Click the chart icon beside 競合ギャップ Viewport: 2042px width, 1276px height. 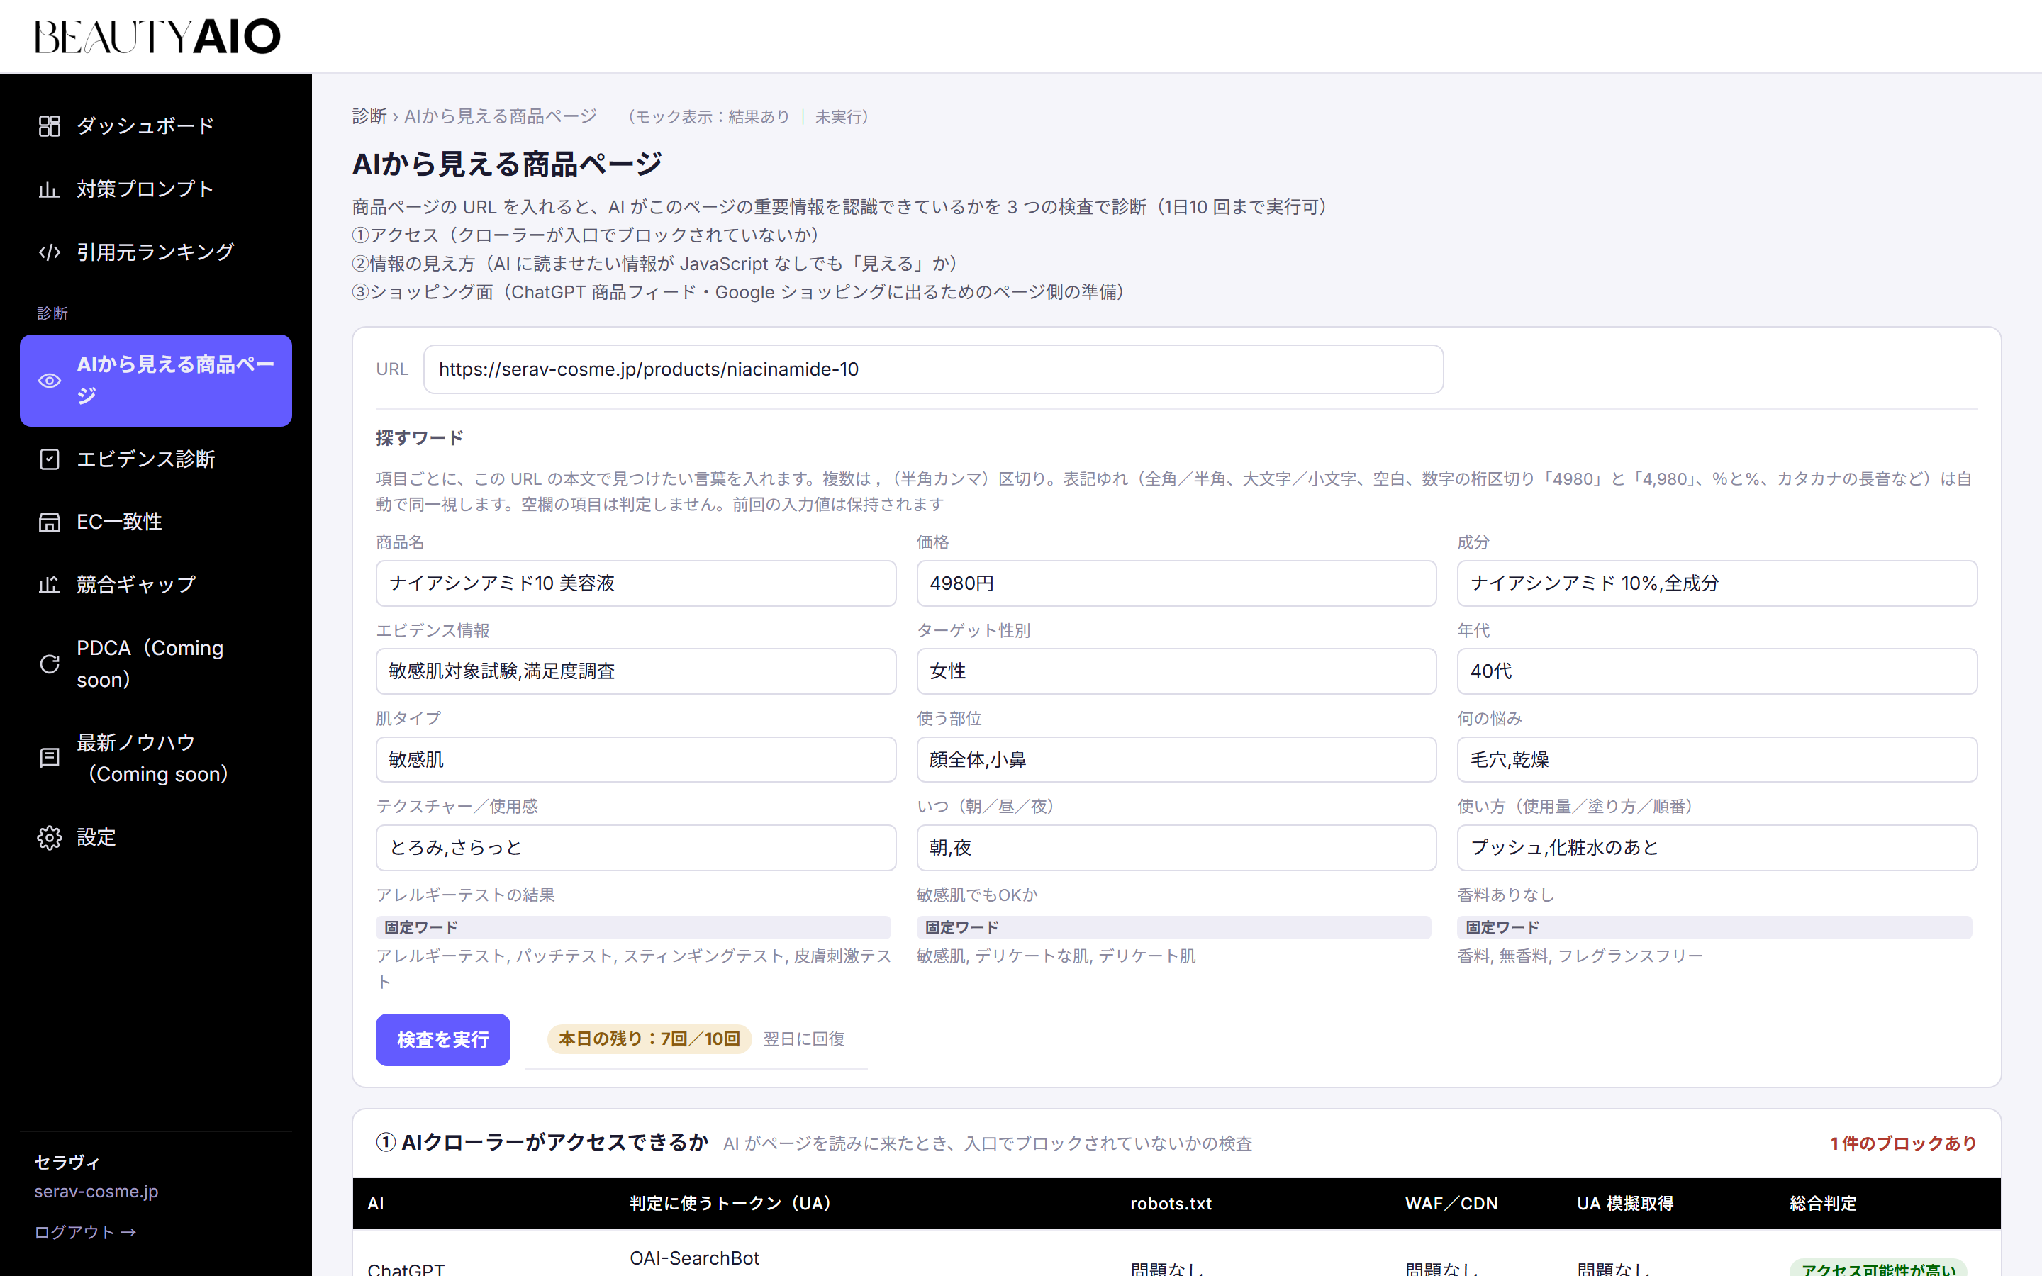[50, 585]
